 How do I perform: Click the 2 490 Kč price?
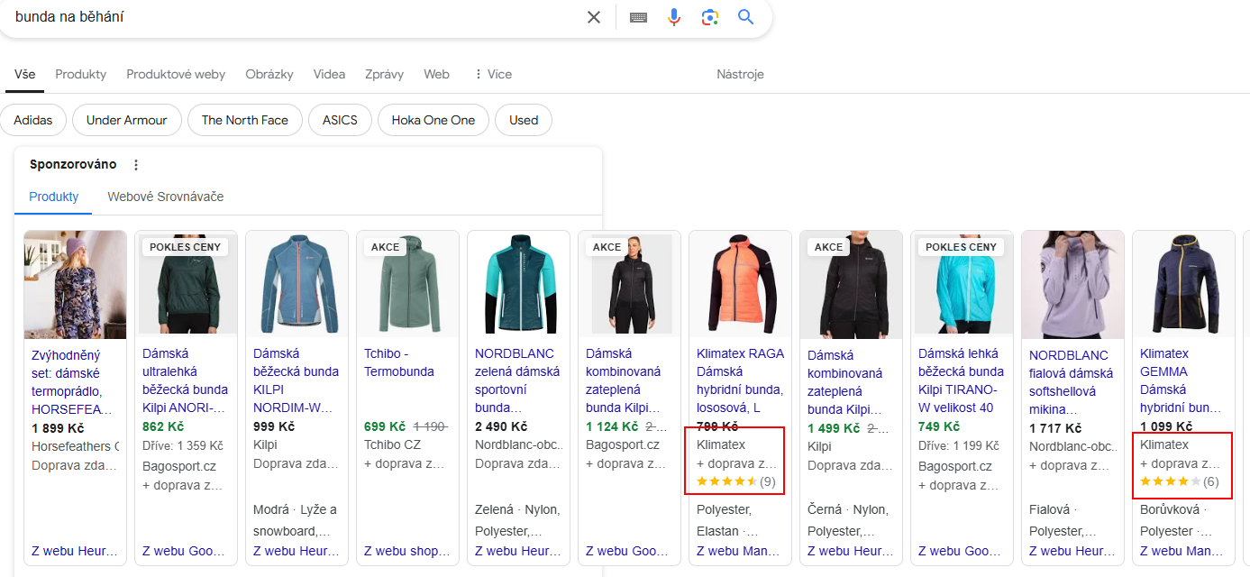[x=501, y=426]
